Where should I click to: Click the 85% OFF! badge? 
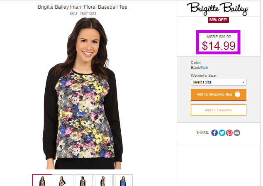pyautogui.click(x=218, y=20)
